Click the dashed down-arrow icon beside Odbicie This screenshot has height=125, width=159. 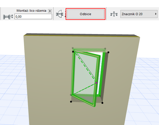click(65, 14)
